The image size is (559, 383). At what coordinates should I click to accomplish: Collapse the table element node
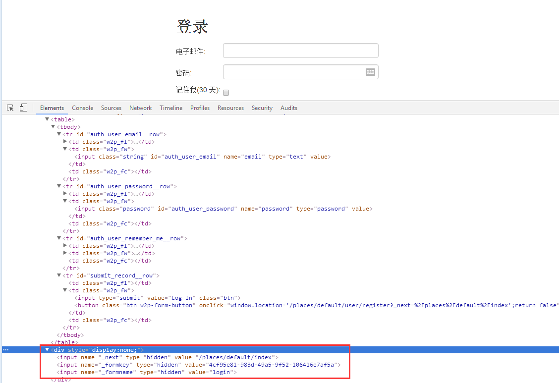pos(47,119)
